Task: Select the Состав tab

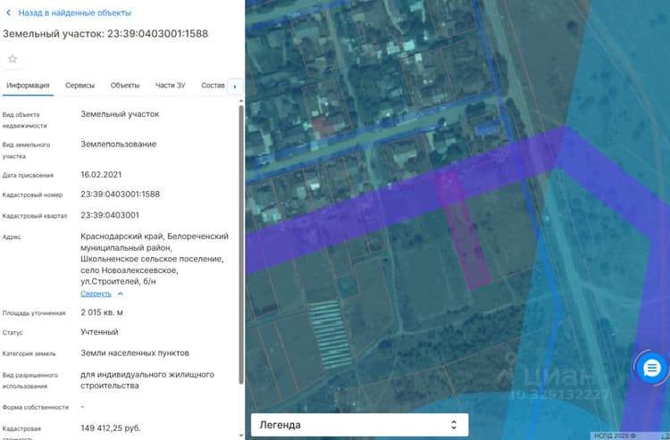Action: tap(213, 86)
